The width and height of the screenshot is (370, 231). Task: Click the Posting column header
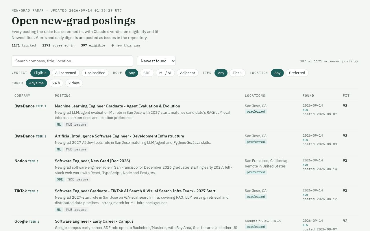pyautogui.click(x=63, y=96)
